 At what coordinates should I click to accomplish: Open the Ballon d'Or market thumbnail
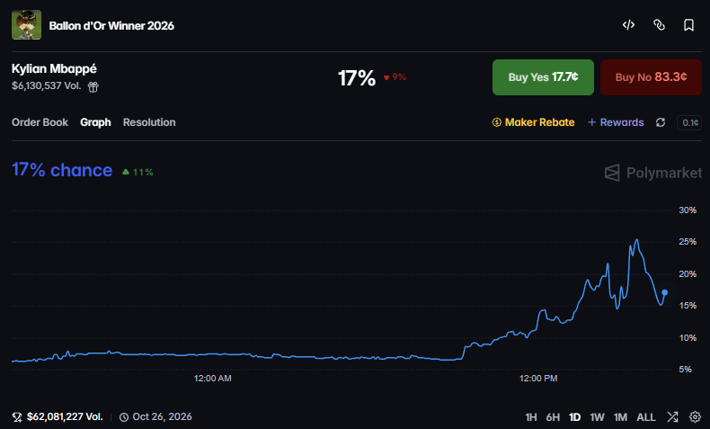click(x=26, y=25)
